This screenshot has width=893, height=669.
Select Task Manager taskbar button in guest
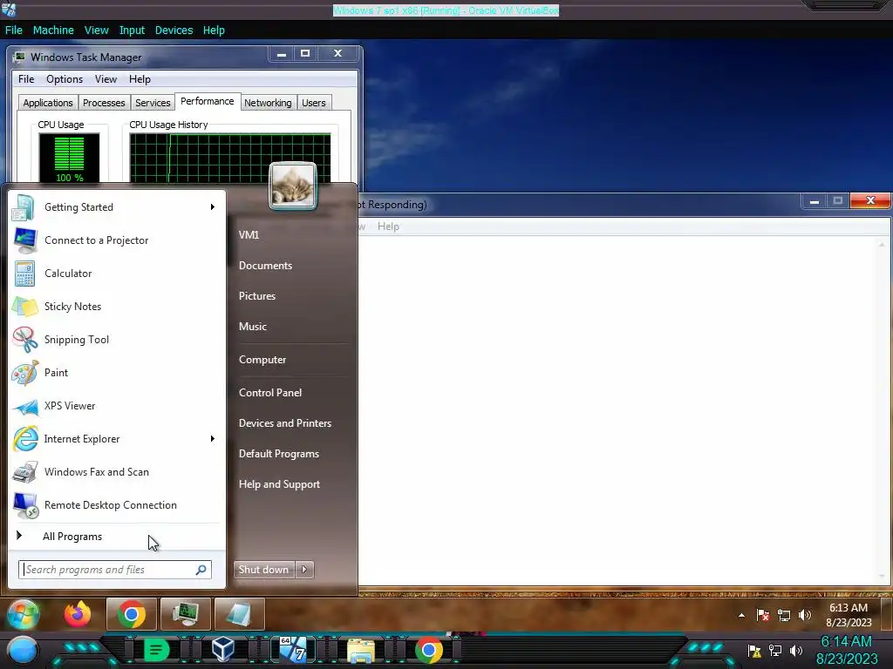(x=186, y=614)
